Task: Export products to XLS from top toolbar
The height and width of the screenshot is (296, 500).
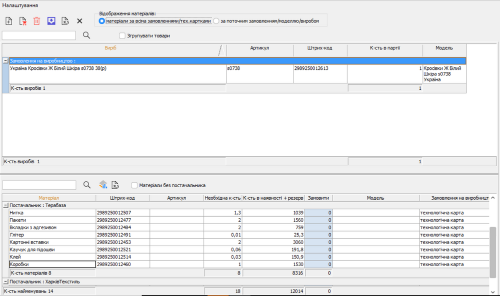Action: pos(65,21)
